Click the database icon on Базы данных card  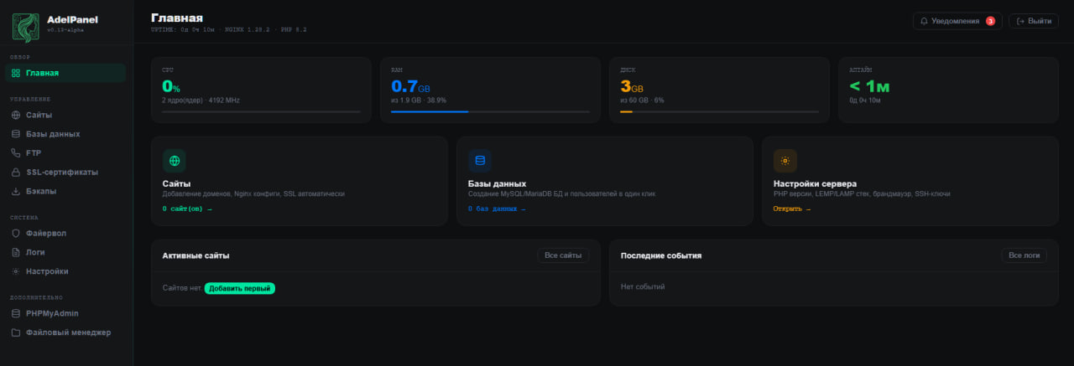(x=480, y=161)
